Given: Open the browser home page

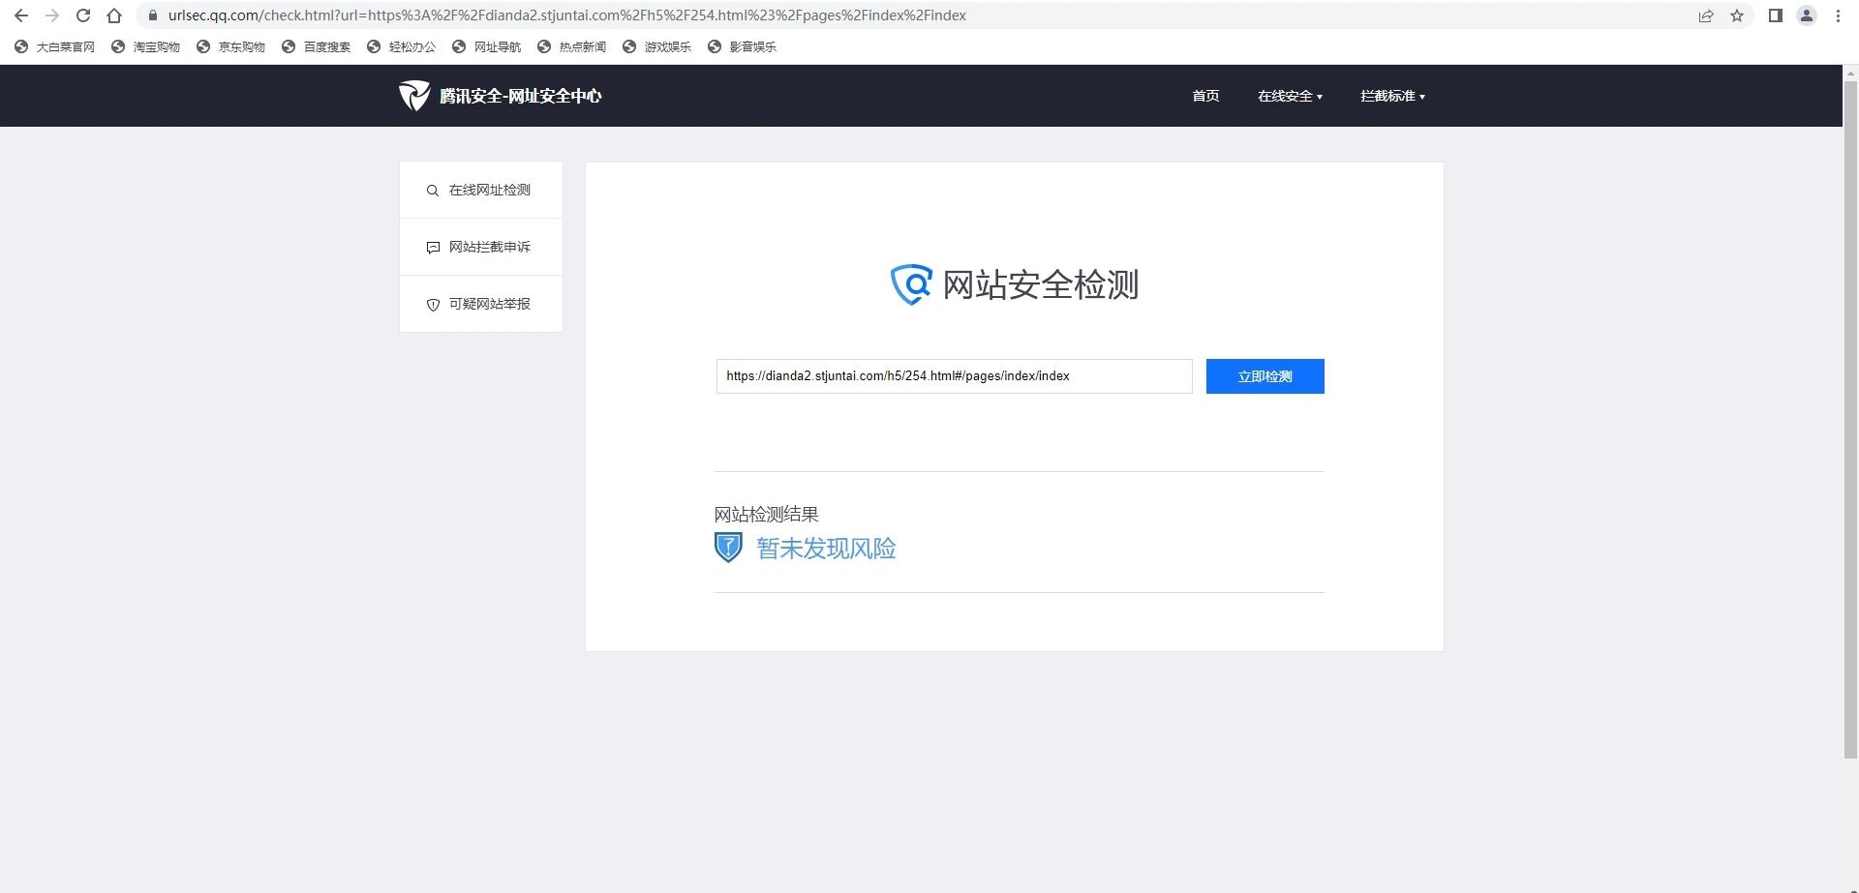Looking at the screenshot, I should [114, 15].
